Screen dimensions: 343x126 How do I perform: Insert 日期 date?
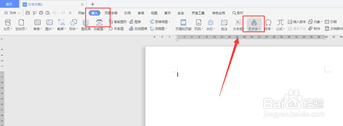(x=331, y=22)
